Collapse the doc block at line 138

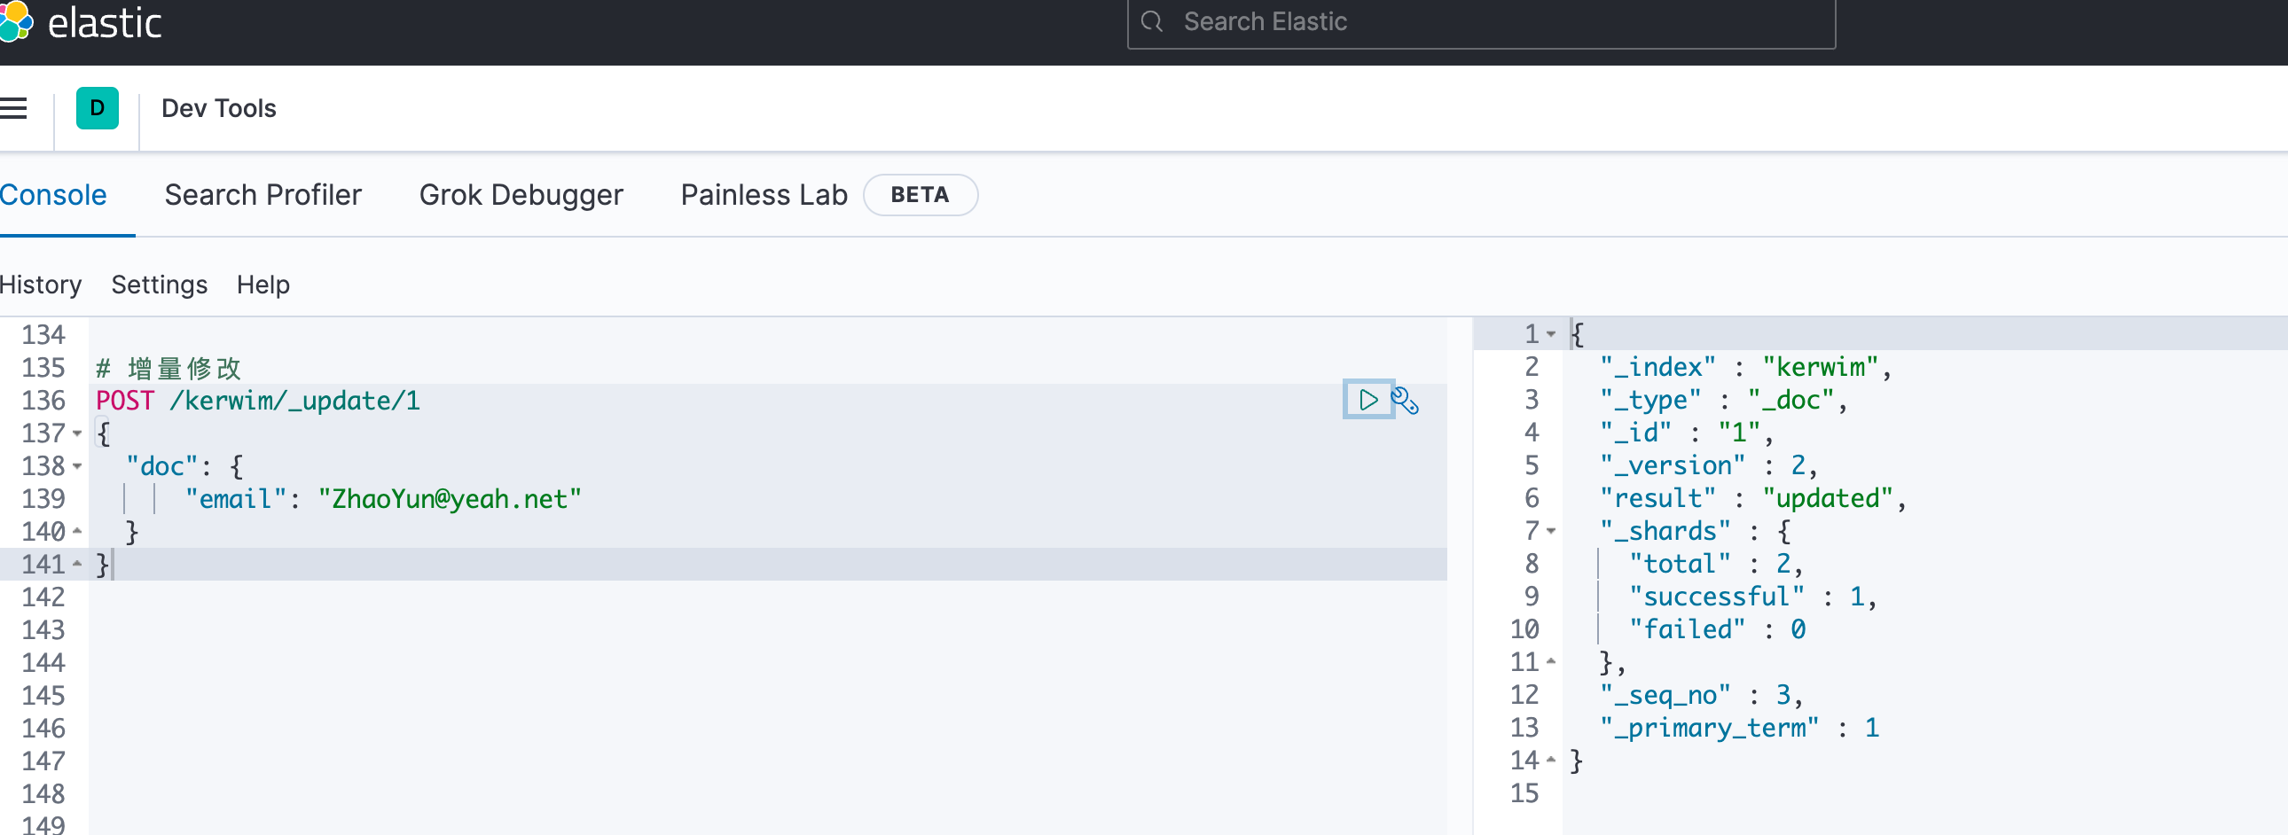[77, 466]
